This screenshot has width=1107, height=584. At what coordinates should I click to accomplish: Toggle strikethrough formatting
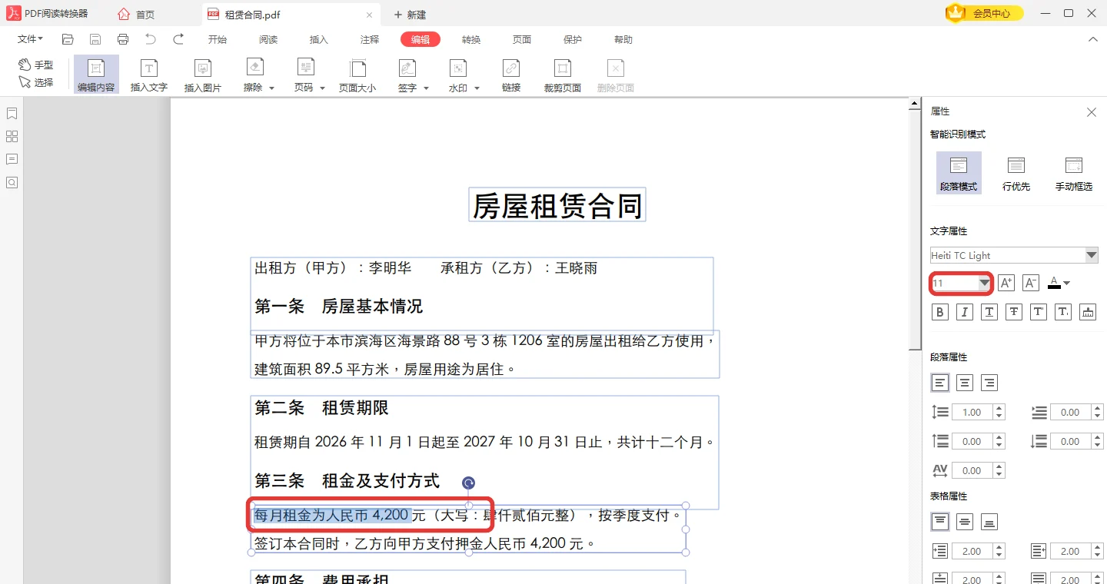[1014, 312]
